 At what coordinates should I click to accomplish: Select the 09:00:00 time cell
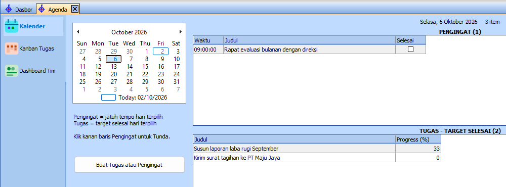(208, 50)
